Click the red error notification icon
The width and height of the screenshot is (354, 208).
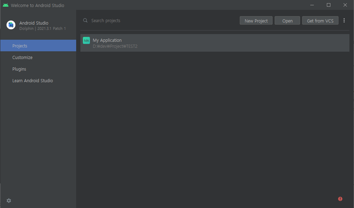[x=340, y=199]
